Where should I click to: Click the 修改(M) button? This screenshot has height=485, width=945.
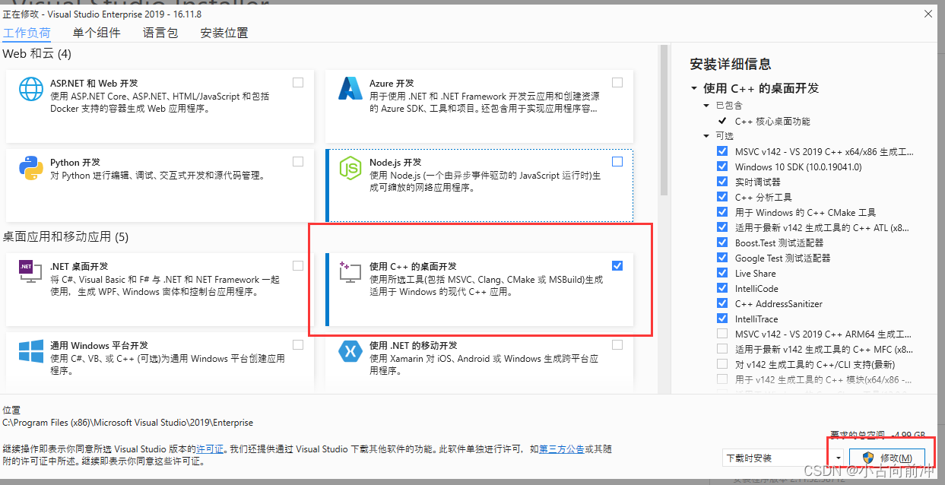coord(888,458)
